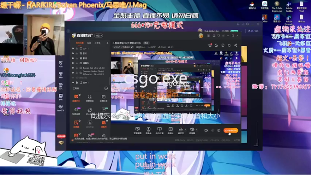The image size is (311, 175).
Task: Open the 腾讯QQ desktop shortcut
Action: pyautogui.click(x=252, y=5)
